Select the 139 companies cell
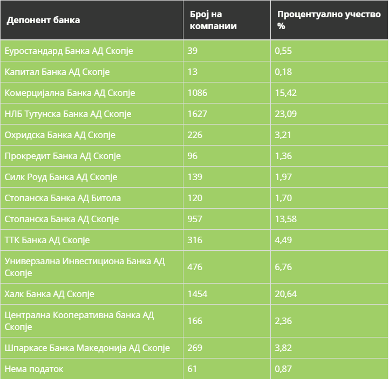 (x=227, y=177)
